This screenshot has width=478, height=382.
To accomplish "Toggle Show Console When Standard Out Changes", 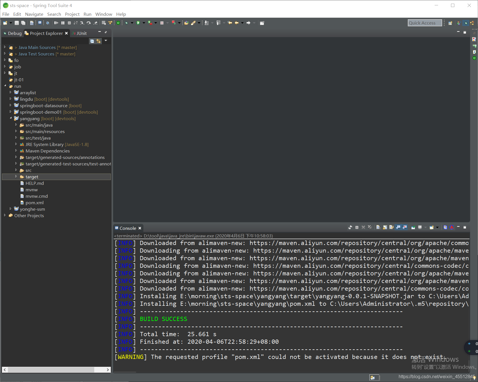I will point(398,227).
